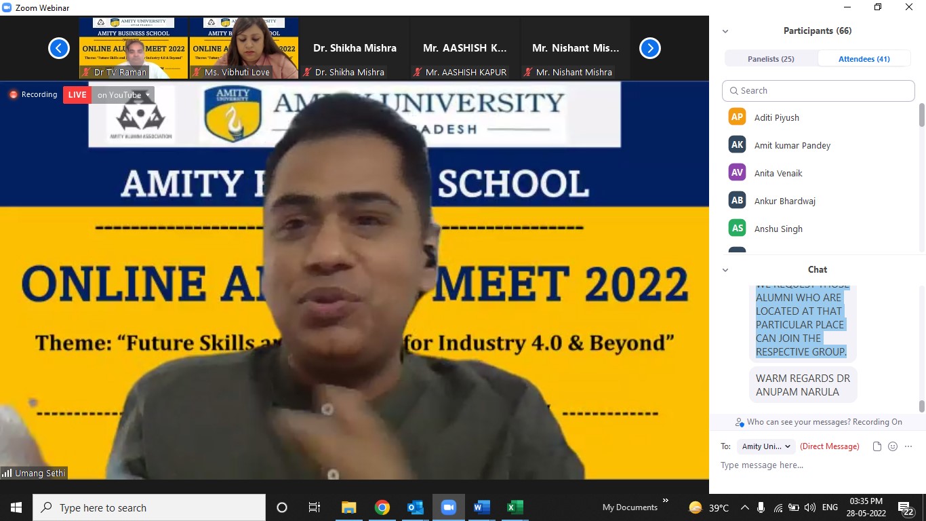
Task: Open the emoji picker in chat
Action: [893, 446]
